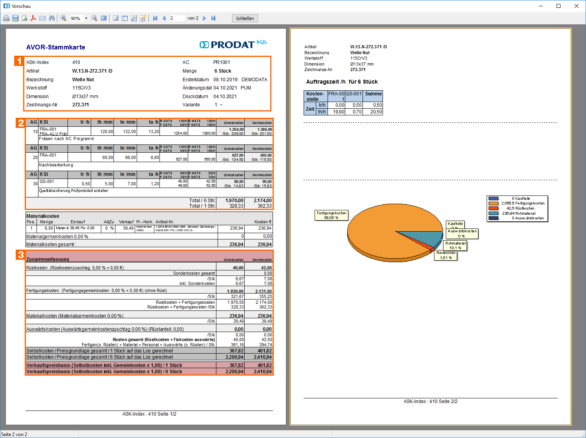Click the 'ASK-Index : 410 Seite 1/2' footer

pyautogui.click(x=149, y=414)
